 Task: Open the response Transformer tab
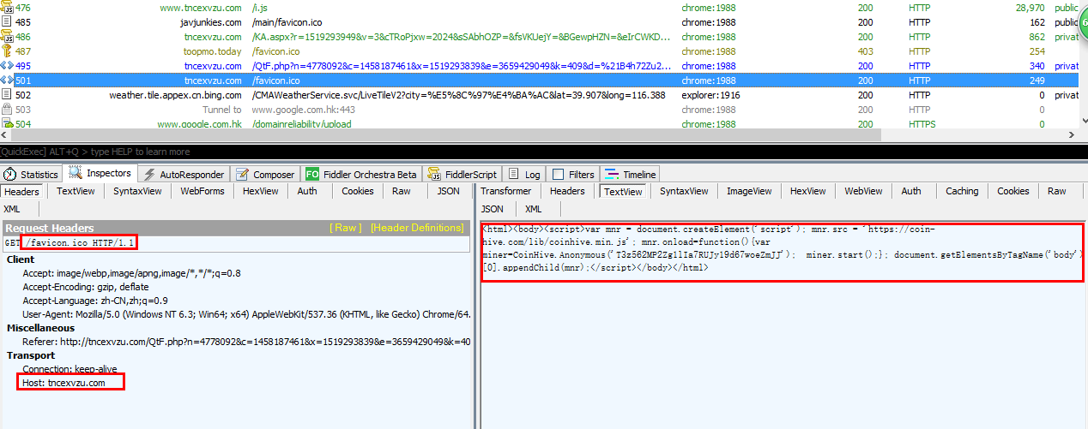[506, 192]
